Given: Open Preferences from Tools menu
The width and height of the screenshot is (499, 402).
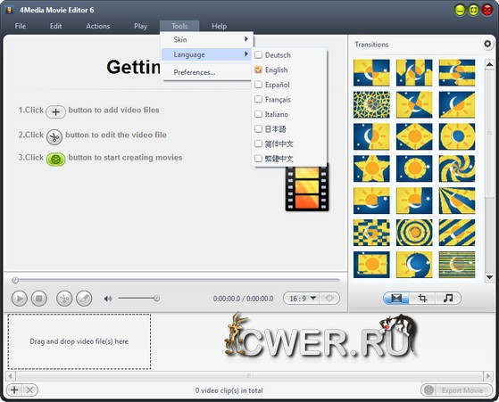Looking at the screenshot, I should (207, 72).
